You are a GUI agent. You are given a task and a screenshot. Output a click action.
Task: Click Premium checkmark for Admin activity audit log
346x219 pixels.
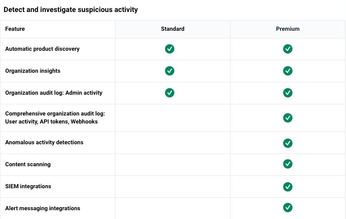pyautogui.click(x=288, y=93)
